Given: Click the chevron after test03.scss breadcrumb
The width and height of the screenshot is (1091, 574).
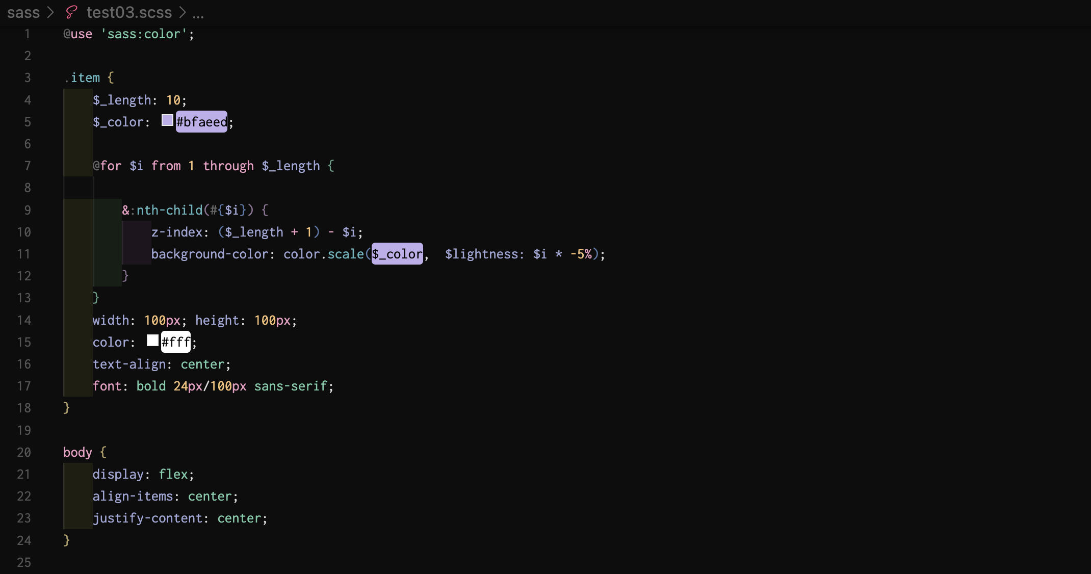Looking at the screenshot, I should point(183,12).
